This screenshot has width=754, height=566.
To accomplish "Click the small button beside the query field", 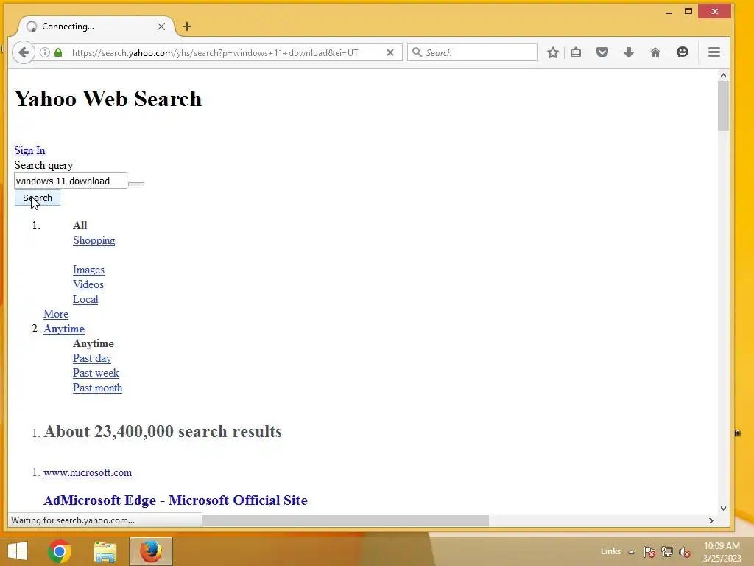I will pyautogui.click(x=136, y=184).
